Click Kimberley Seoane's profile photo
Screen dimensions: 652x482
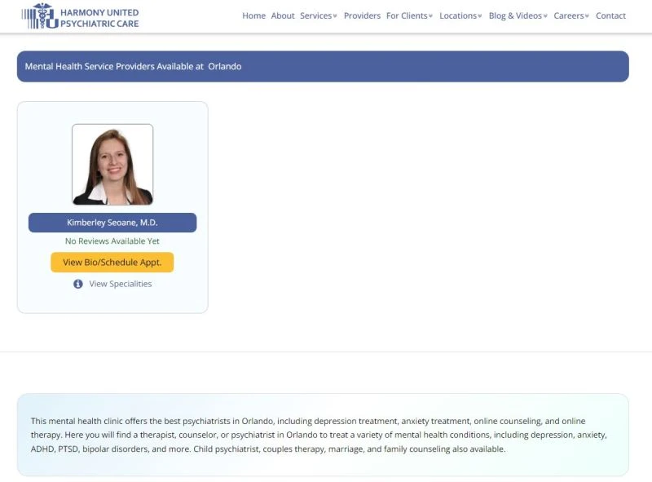click(x=112, y=165)
